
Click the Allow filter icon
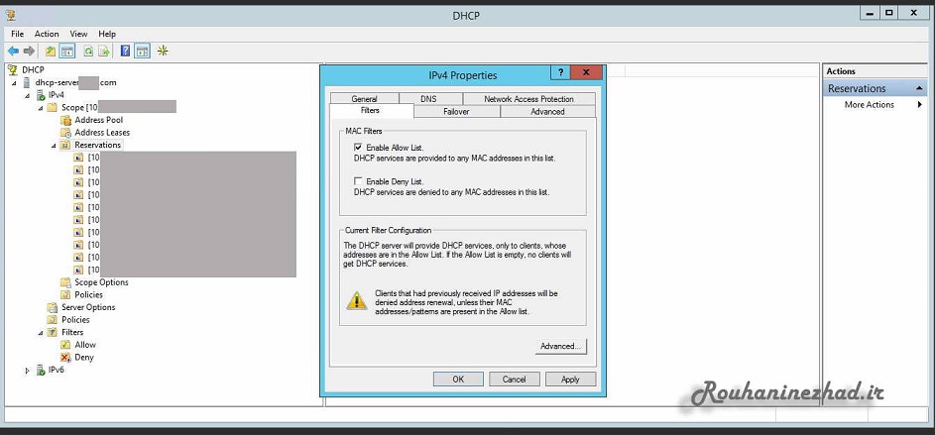(x=66, y=345)
